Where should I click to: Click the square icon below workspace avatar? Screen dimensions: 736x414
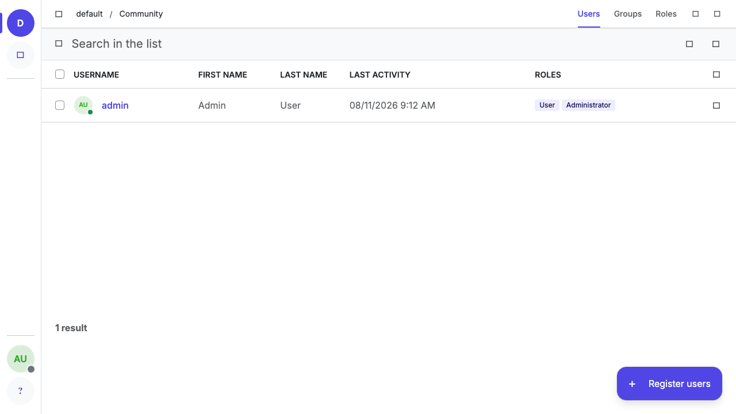(x=21, y=55)
